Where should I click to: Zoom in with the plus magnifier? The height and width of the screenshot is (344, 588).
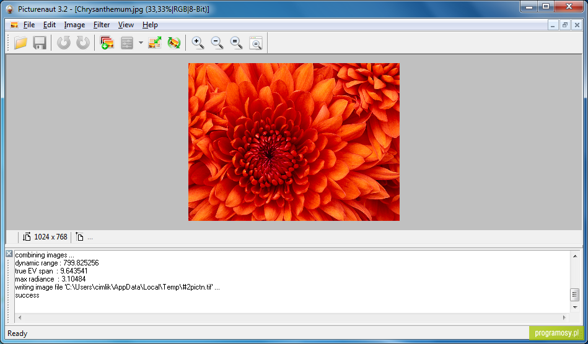(198, 43)
